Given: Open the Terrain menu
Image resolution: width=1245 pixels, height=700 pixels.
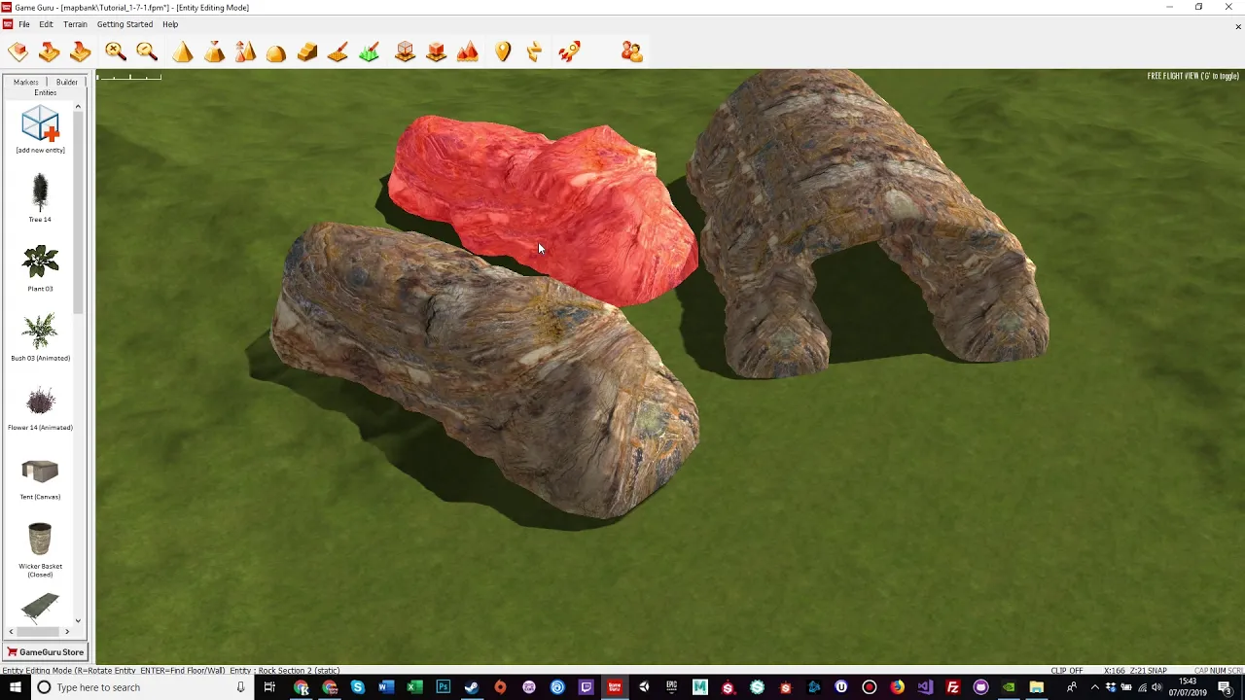Looking at the screenshot, I should 75,24.
